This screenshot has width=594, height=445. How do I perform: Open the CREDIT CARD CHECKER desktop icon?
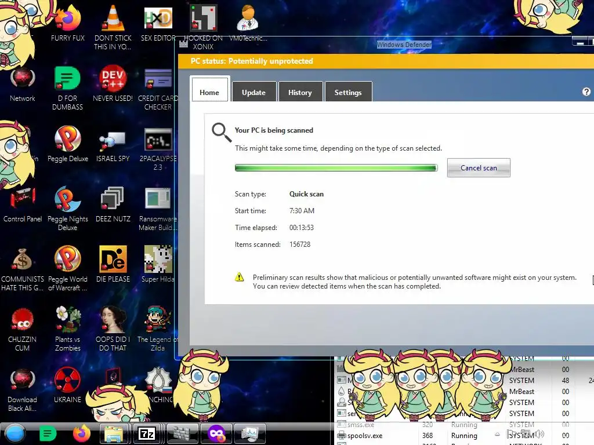[158, 79]
